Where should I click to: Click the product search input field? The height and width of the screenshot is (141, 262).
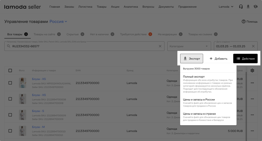coord(84,46)
